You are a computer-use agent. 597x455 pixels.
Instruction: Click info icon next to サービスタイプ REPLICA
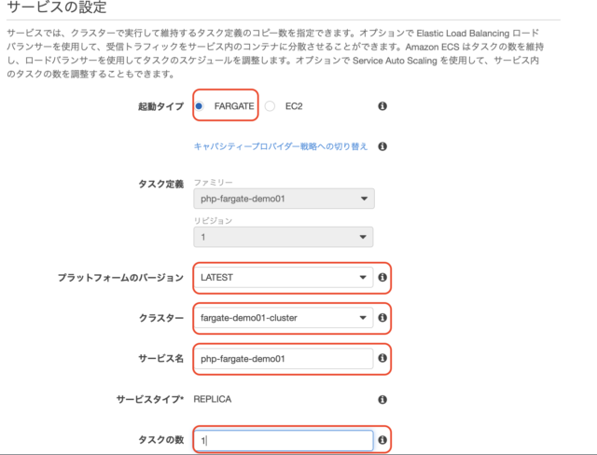[x=382, y=399]
